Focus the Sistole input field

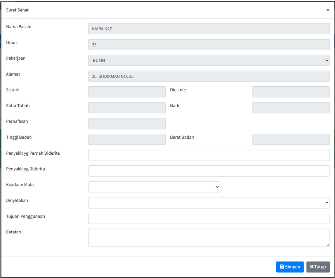click(x=127, y=92)
